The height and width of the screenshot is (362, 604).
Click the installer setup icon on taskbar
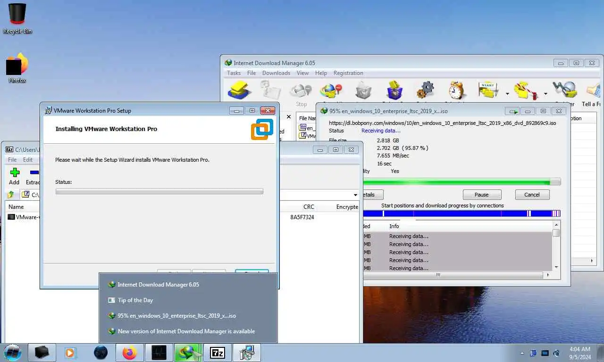(247, 353)
